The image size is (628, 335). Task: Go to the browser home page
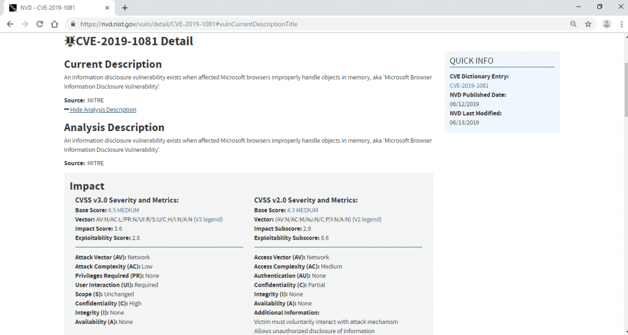[x=55, y=24]
